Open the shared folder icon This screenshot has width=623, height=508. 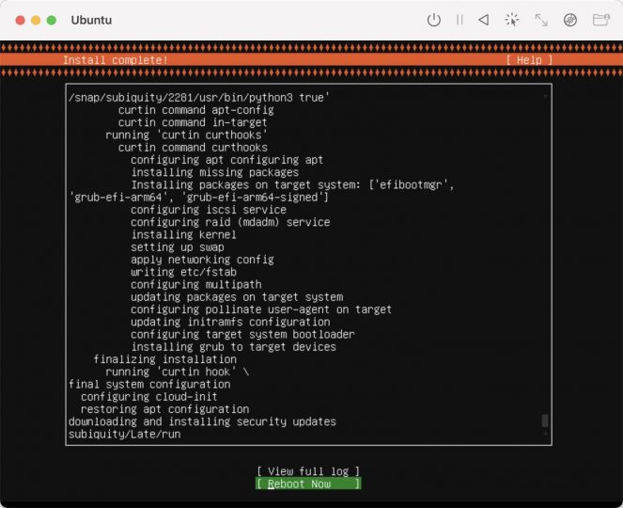pos(601,20)
